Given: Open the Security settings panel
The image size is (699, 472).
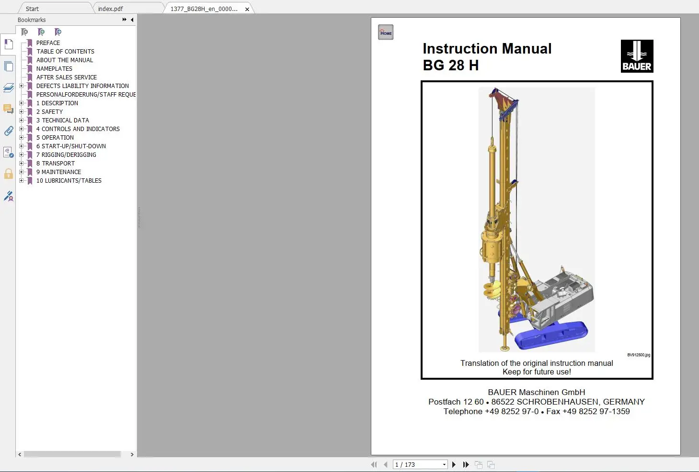Looking at the screenshot, I should (x=8, y=174).
